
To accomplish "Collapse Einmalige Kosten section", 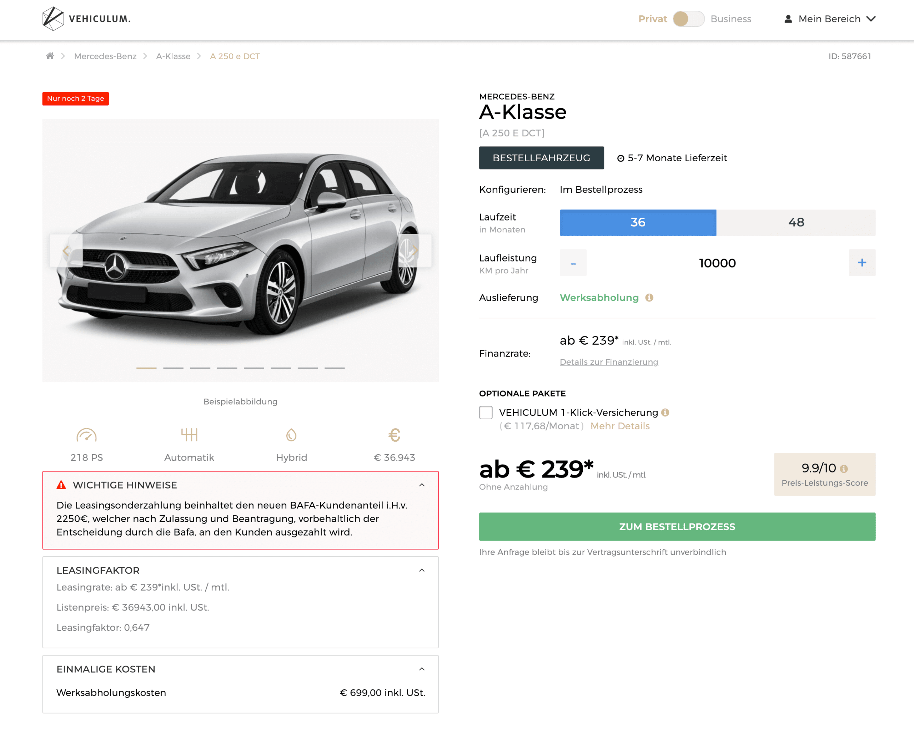I will 422,669.
